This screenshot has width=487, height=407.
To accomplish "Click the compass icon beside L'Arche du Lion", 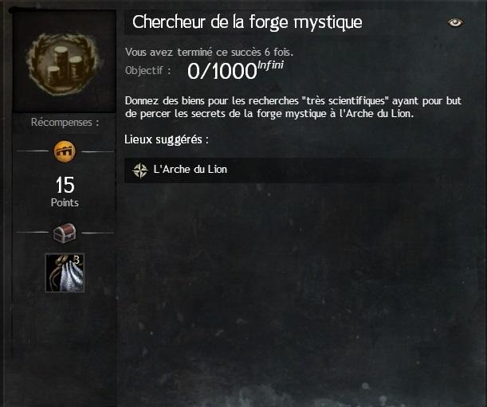I will coord(139,170).
